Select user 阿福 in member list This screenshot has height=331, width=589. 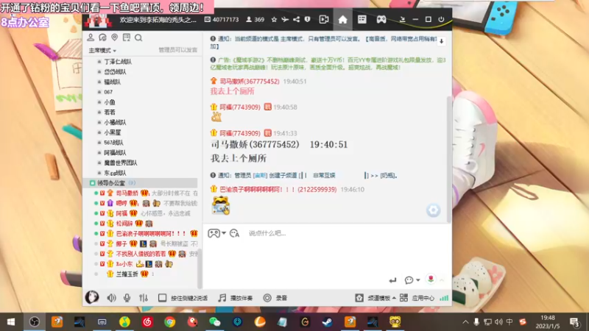[x=121, y=213]
